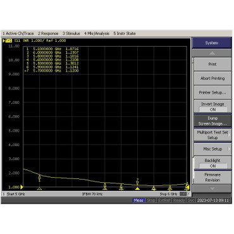
Task: Click the Print softkey
Action: coord(212,65)
